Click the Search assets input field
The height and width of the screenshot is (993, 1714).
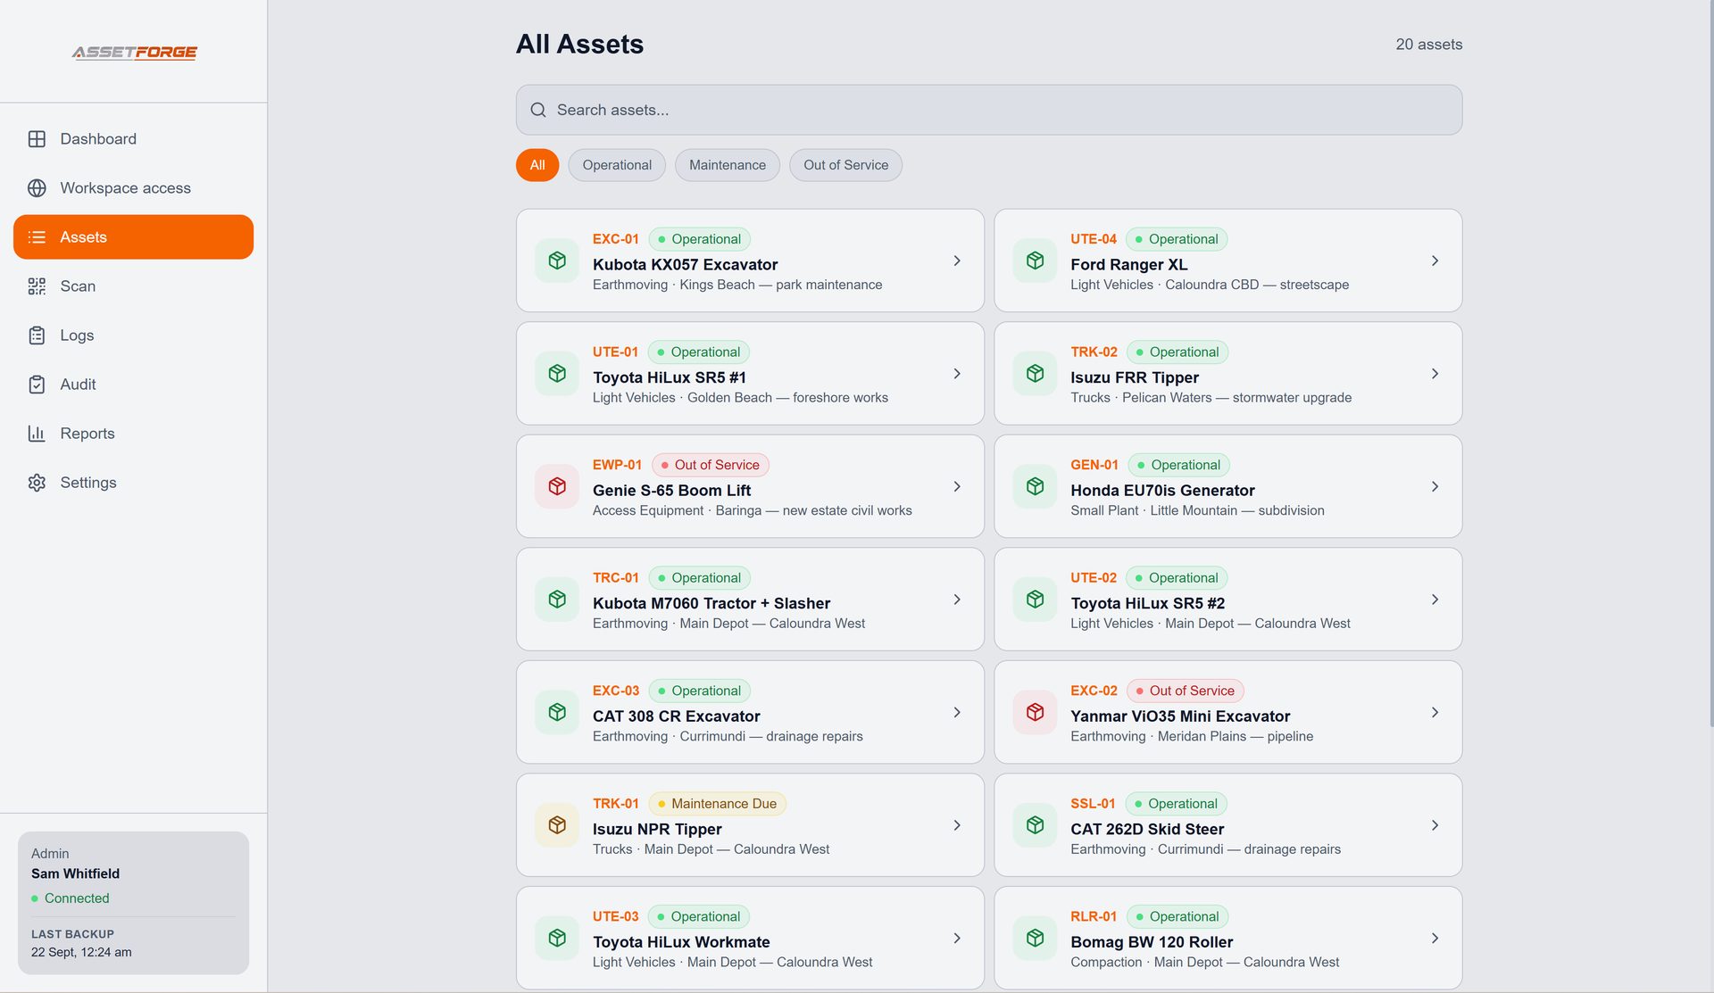pyautogui.click(x=988, y=110)
